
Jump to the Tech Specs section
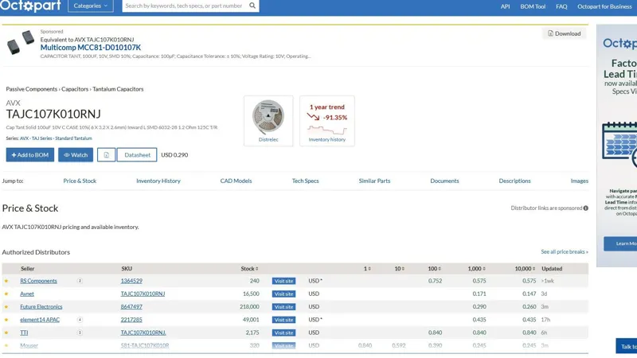click(x=305, y=181)
